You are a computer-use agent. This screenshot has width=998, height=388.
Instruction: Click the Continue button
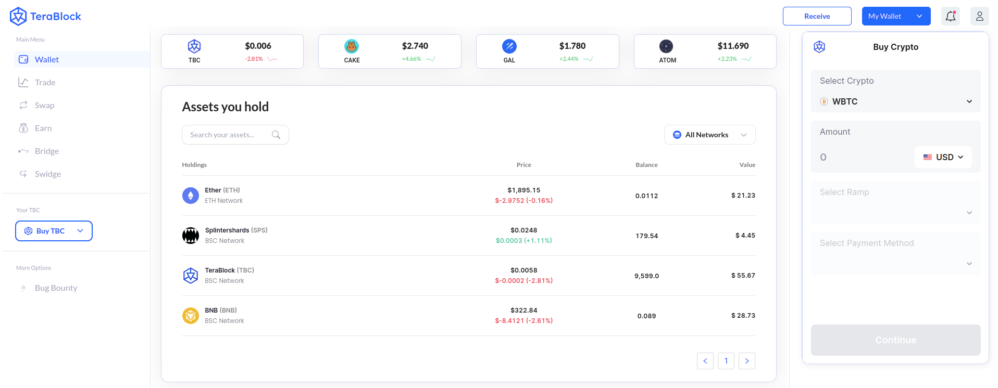pyautogui.click(x=896, y=340)
